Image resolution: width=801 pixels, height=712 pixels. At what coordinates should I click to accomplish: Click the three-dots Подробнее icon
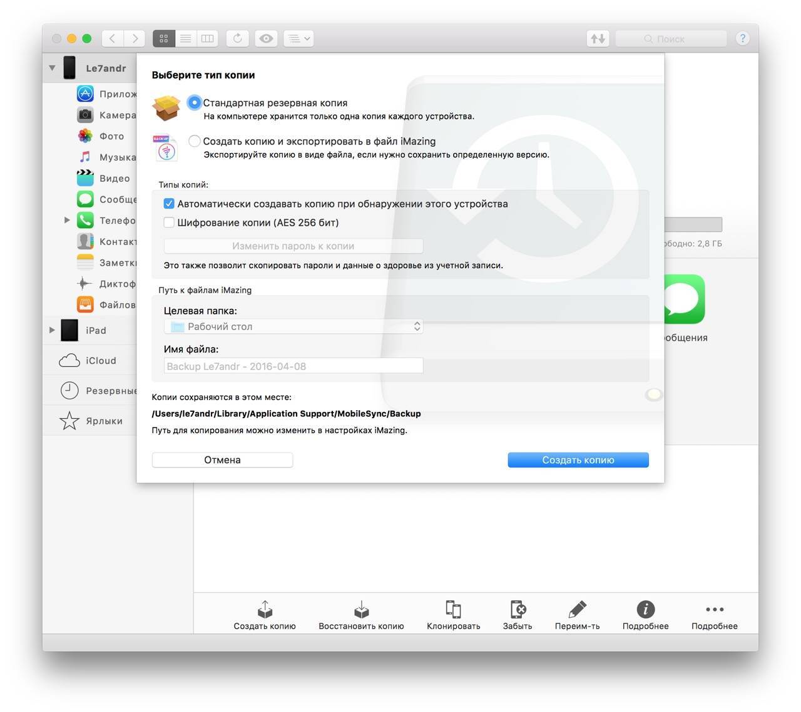[715, 609]
